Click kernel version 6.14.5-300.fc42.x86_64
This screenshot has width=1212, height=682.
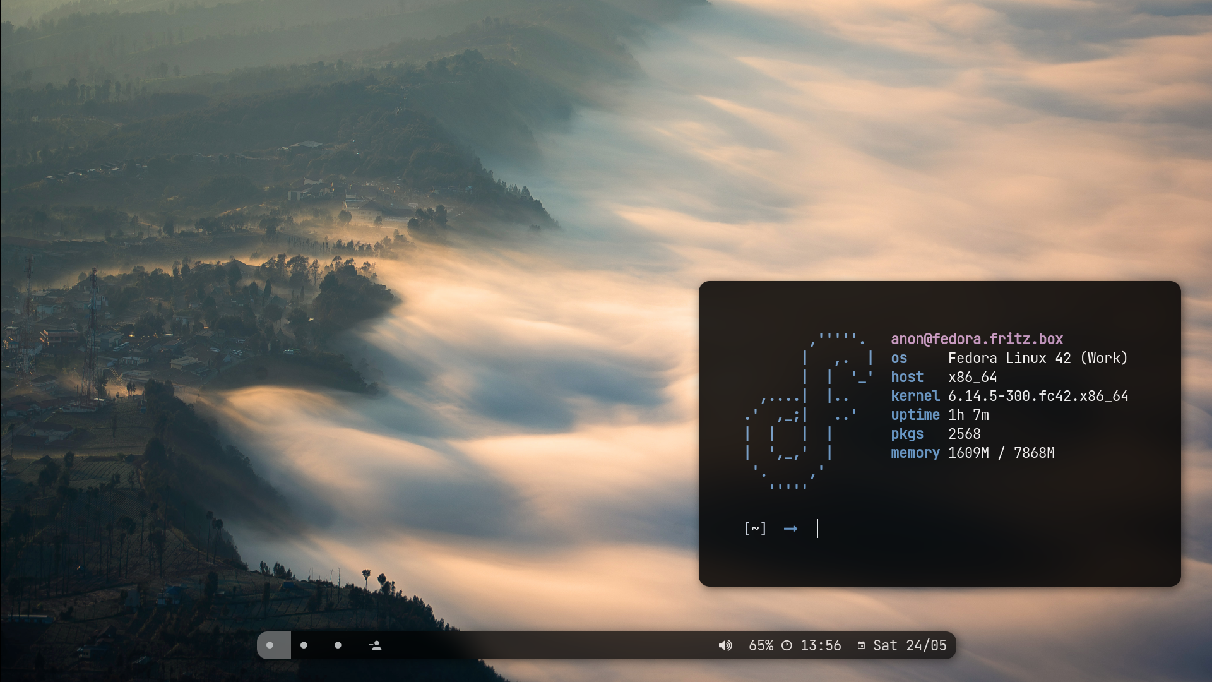pos(1038,396)
